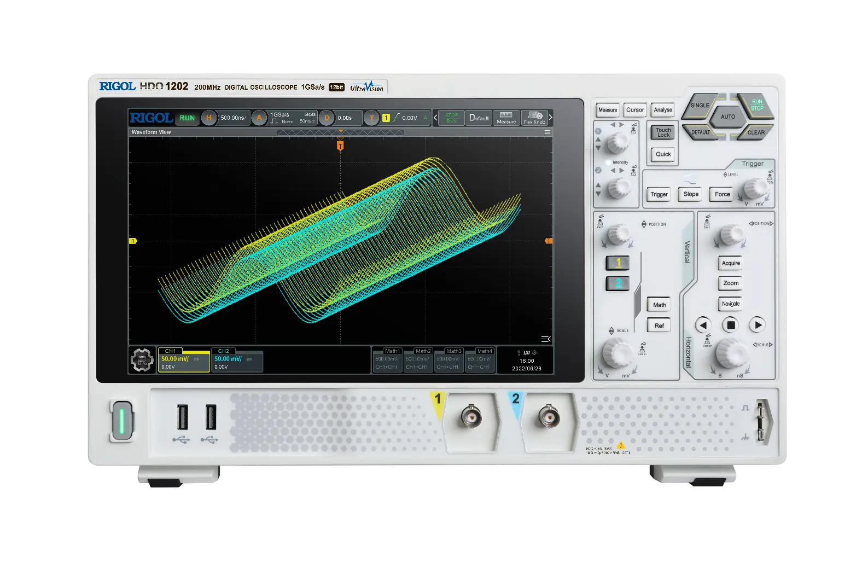Open the 500.00ns timebase field
862x575 pixels.
point(234,118)
